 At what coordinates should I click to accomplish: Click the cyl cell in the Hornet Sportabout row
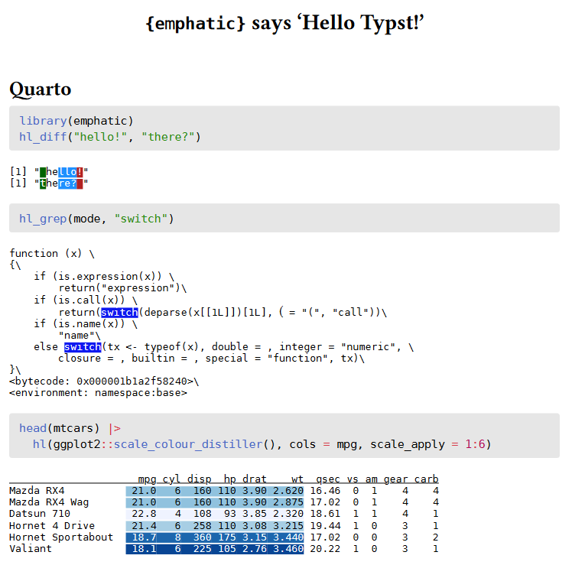coord(177,537)
